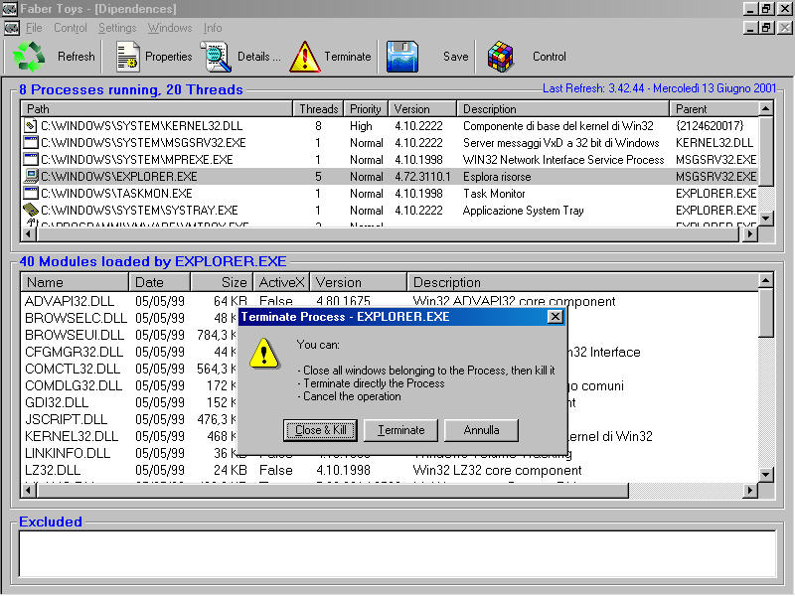This screenshot has width=795, height=596.
Task: Open the Control menu
Action: [x=70, y=28]
